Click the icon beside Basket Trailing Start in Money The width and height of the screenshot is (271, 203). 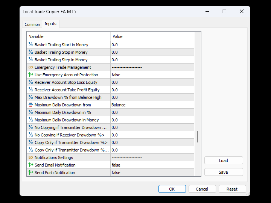(x=31, y=44)
